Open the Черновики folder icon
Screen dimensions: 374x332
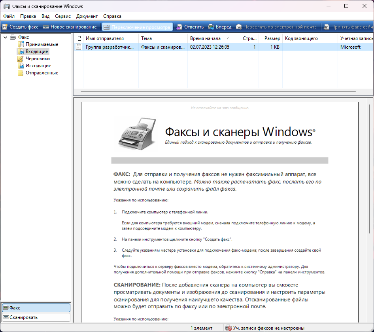(21, 59)
